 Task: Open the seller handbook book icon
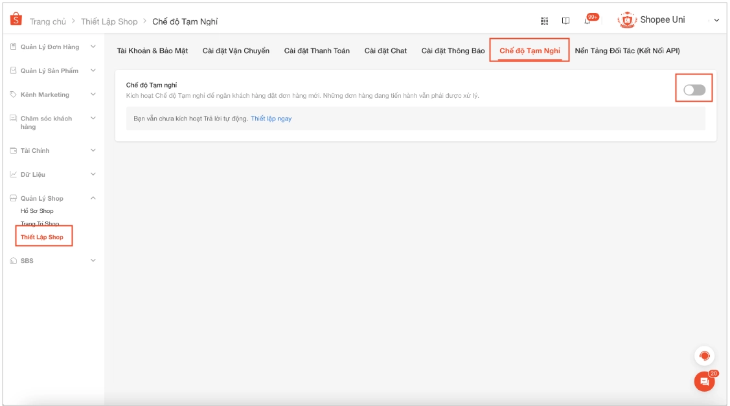click(x=565, y=21)
